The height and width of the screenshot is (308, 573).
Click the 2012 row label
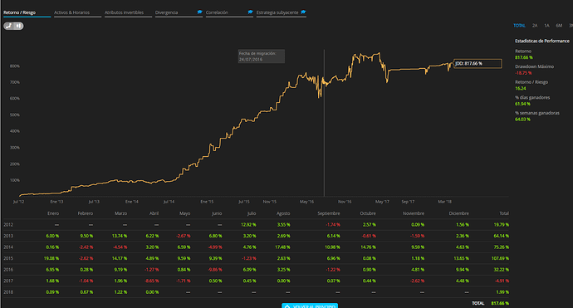[x=8, y=225]
